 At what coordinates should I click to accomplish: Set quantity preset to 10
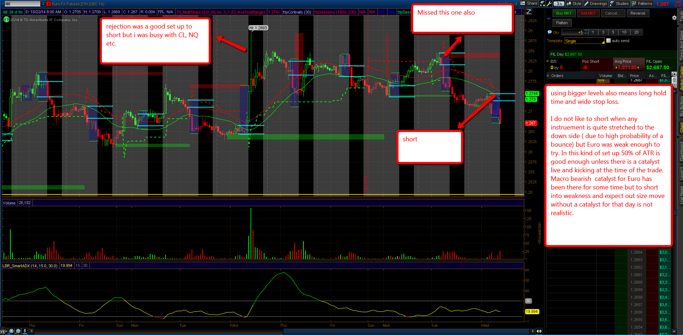624,32
